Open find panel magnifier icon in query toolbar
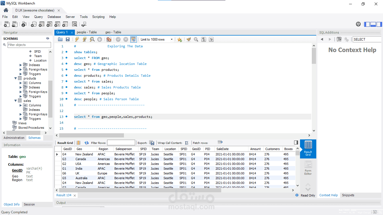The height and width of the screenshot is (215, 383). tap(196, 39)
